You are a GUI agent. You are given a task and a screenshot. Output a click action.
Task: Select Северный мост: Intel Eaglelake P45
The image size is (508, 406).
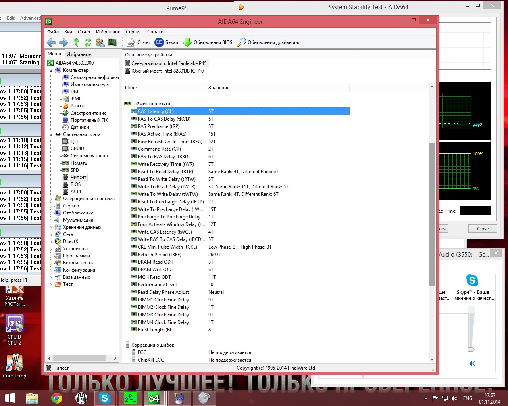tap(169, 63)
